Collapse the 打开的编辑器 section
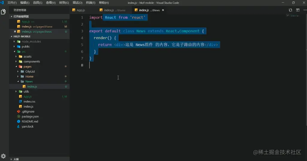Viewport: 307px width, 161px height. click(11, 16)
